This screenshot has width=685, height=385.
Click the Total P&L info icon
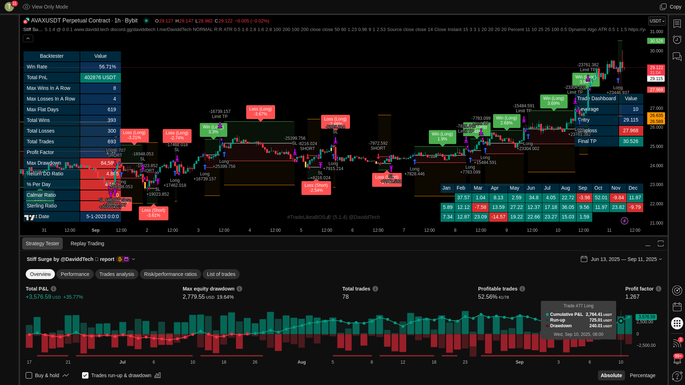coord(54,289)
